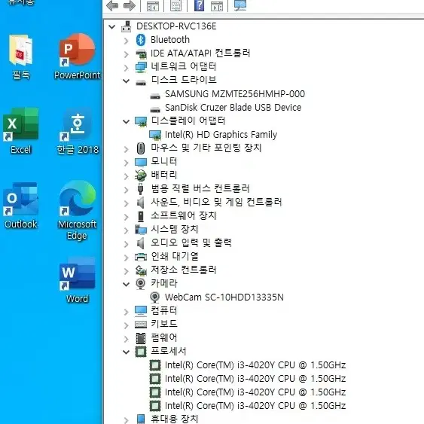The width and height of the screenshot is (424, 424).
Task: Select the 휴대용 장치 category label
Action: pyautogui.click(x=175, y=419)
